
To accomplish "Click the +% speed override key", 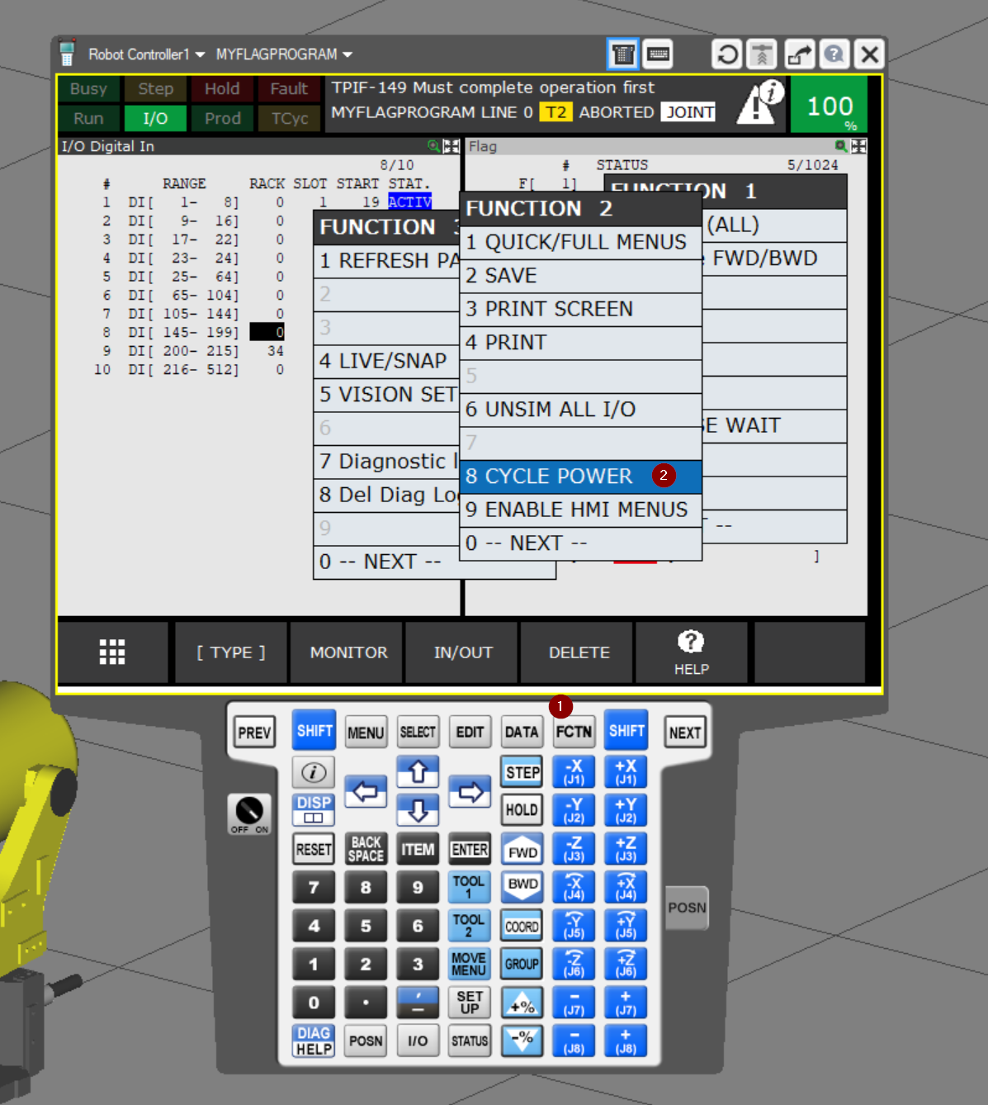I will (522, 1003).
